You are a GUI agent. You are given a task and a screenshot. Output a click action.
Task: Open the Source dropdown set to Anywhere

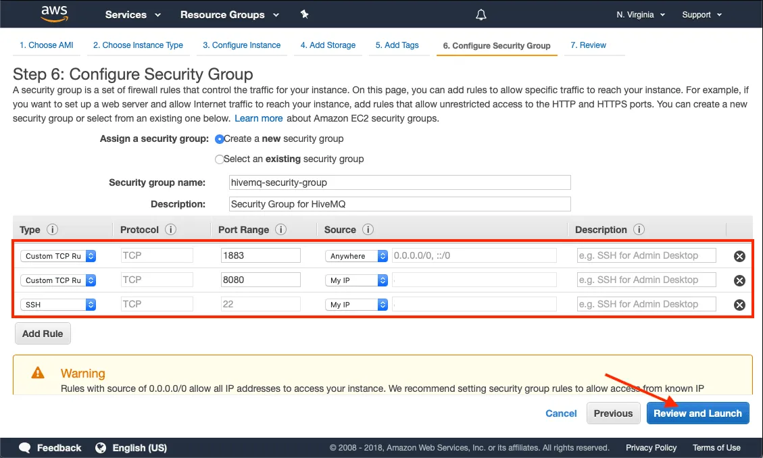coord(356,256)
